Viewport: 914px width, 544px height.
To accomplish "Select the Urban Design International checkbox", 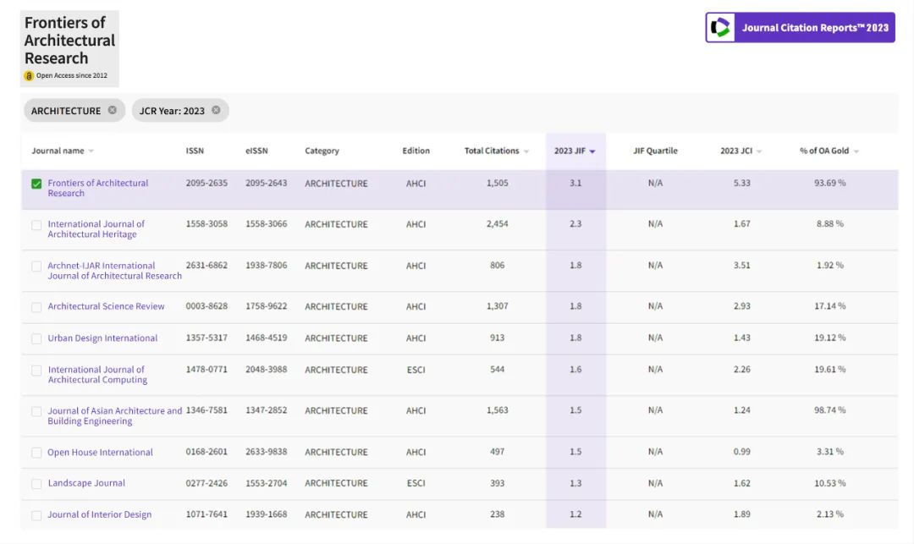I will 36,339.
